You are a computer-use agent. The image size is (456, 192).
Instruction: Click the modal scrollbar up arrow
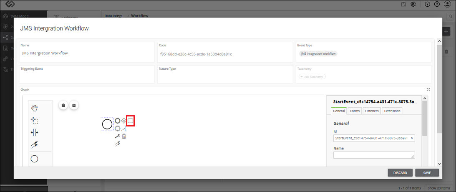[439, 42]
